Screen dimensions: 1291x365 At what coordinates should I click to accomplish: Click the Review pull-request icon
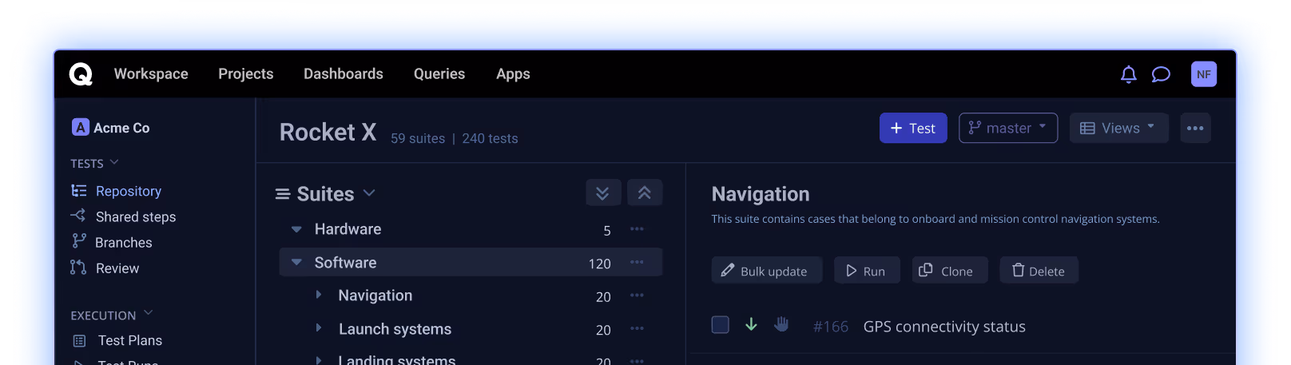[77, 268]
